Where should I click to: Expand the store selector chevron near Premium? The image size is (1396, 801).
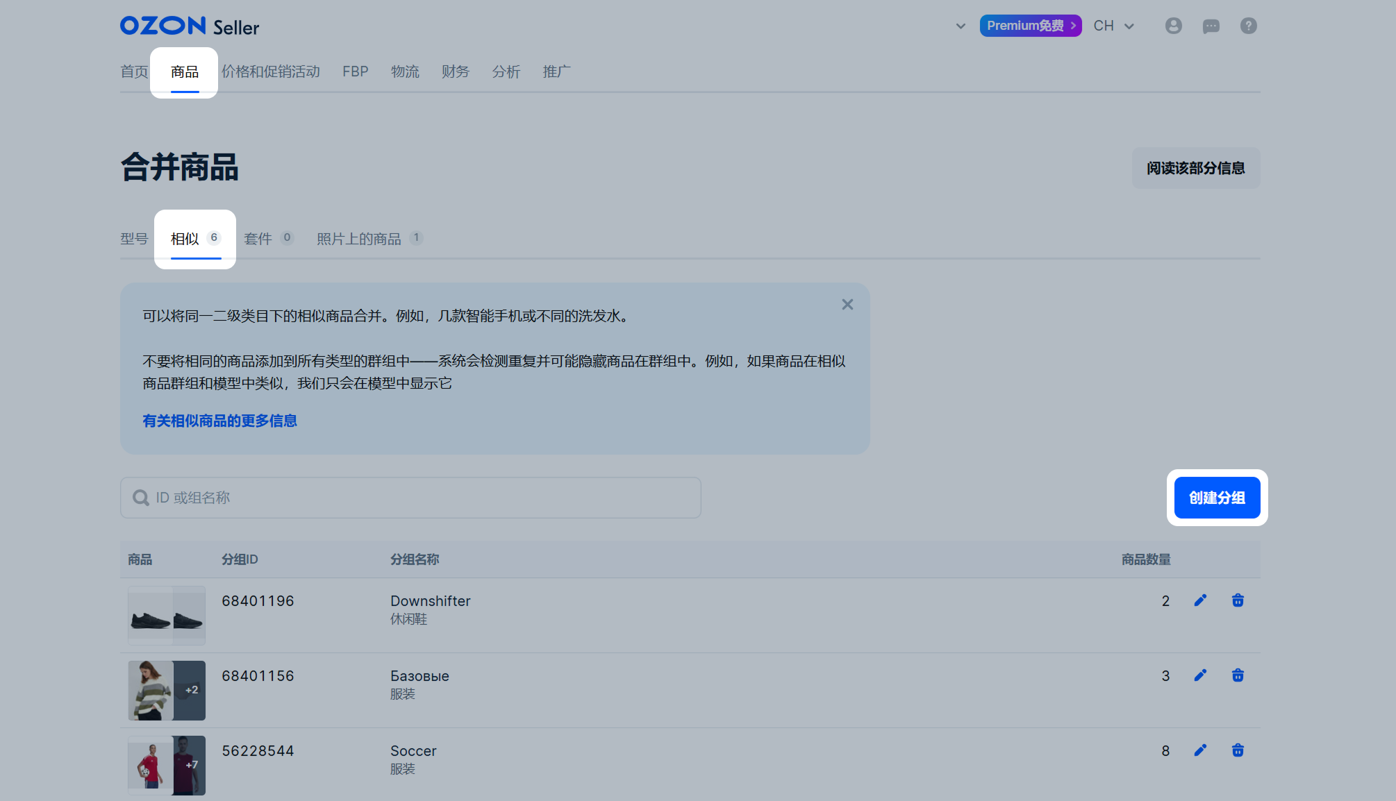click(x=961, y=26)
